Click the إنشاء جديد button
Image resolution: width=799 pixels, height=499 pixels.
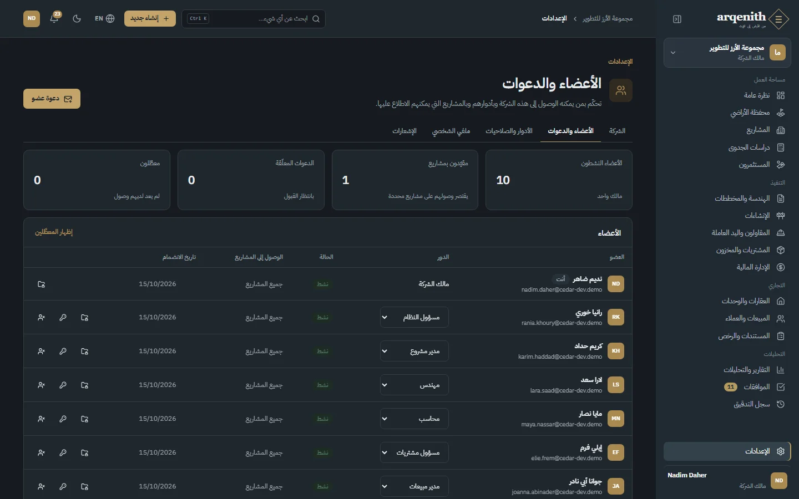coord(150,18)
